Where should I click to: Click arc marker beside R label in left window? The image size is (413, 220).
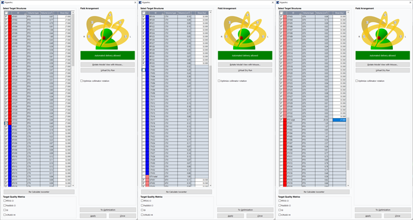pyautogui.click(x=89, y=36)
